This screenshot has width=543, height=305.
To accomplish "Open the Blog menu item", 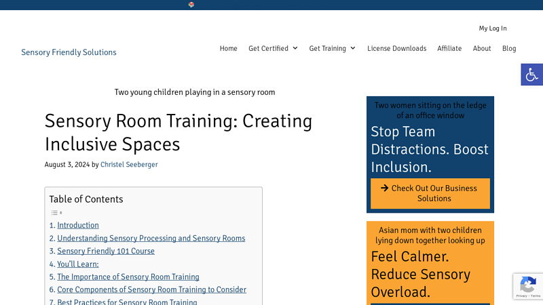I will pyautogui.click(x=509, y=48).
